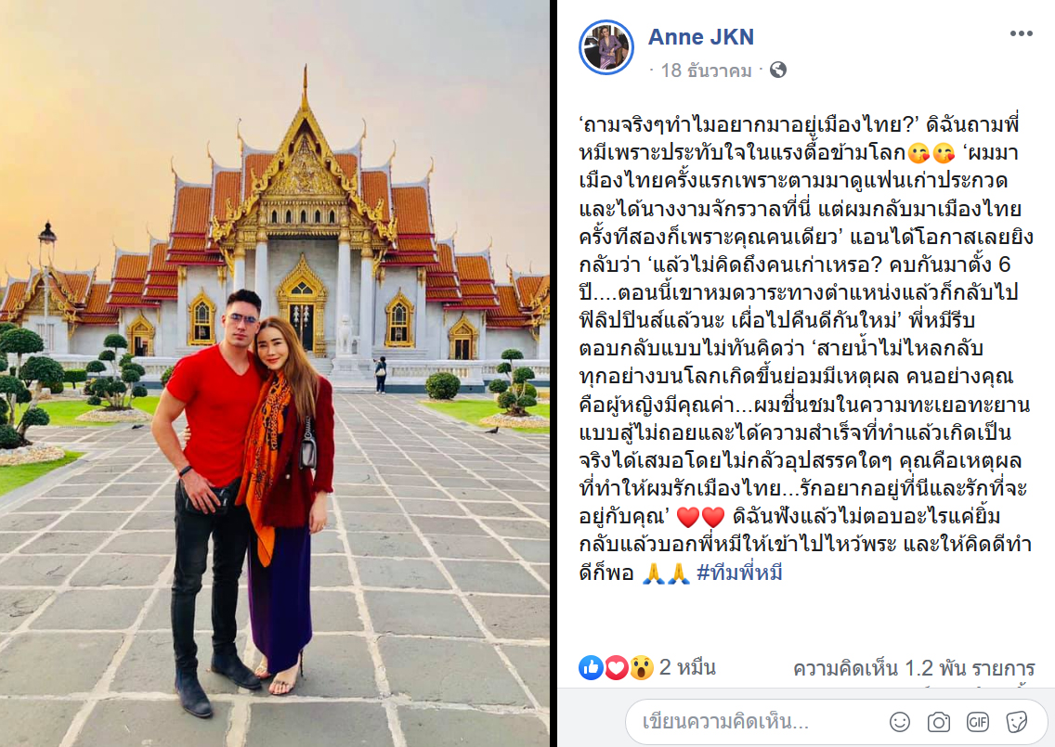
Task: Click the 18 ธันวาคม post date
Action: click(x=706, y=70)
